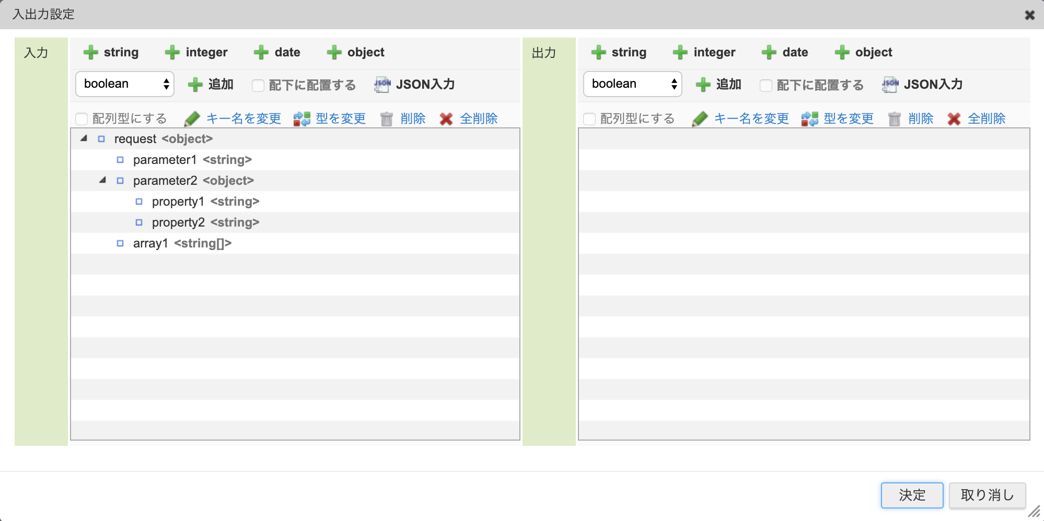Screen dimensions: 1044x521
Task: Select the parameter1 string row
Action: tap(295, 160)
